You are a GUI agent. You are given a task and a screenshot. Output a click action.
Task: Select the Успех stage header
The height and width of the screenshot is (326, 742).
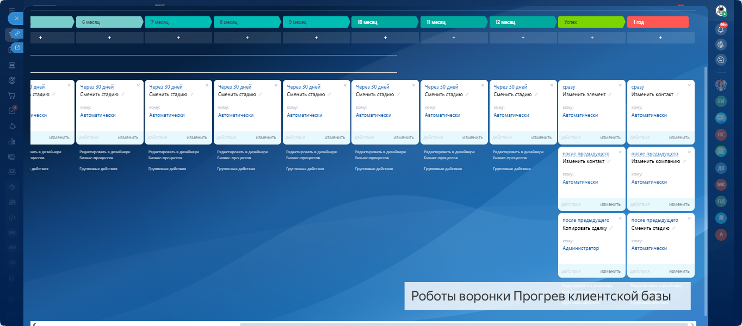tap(591, 22)
